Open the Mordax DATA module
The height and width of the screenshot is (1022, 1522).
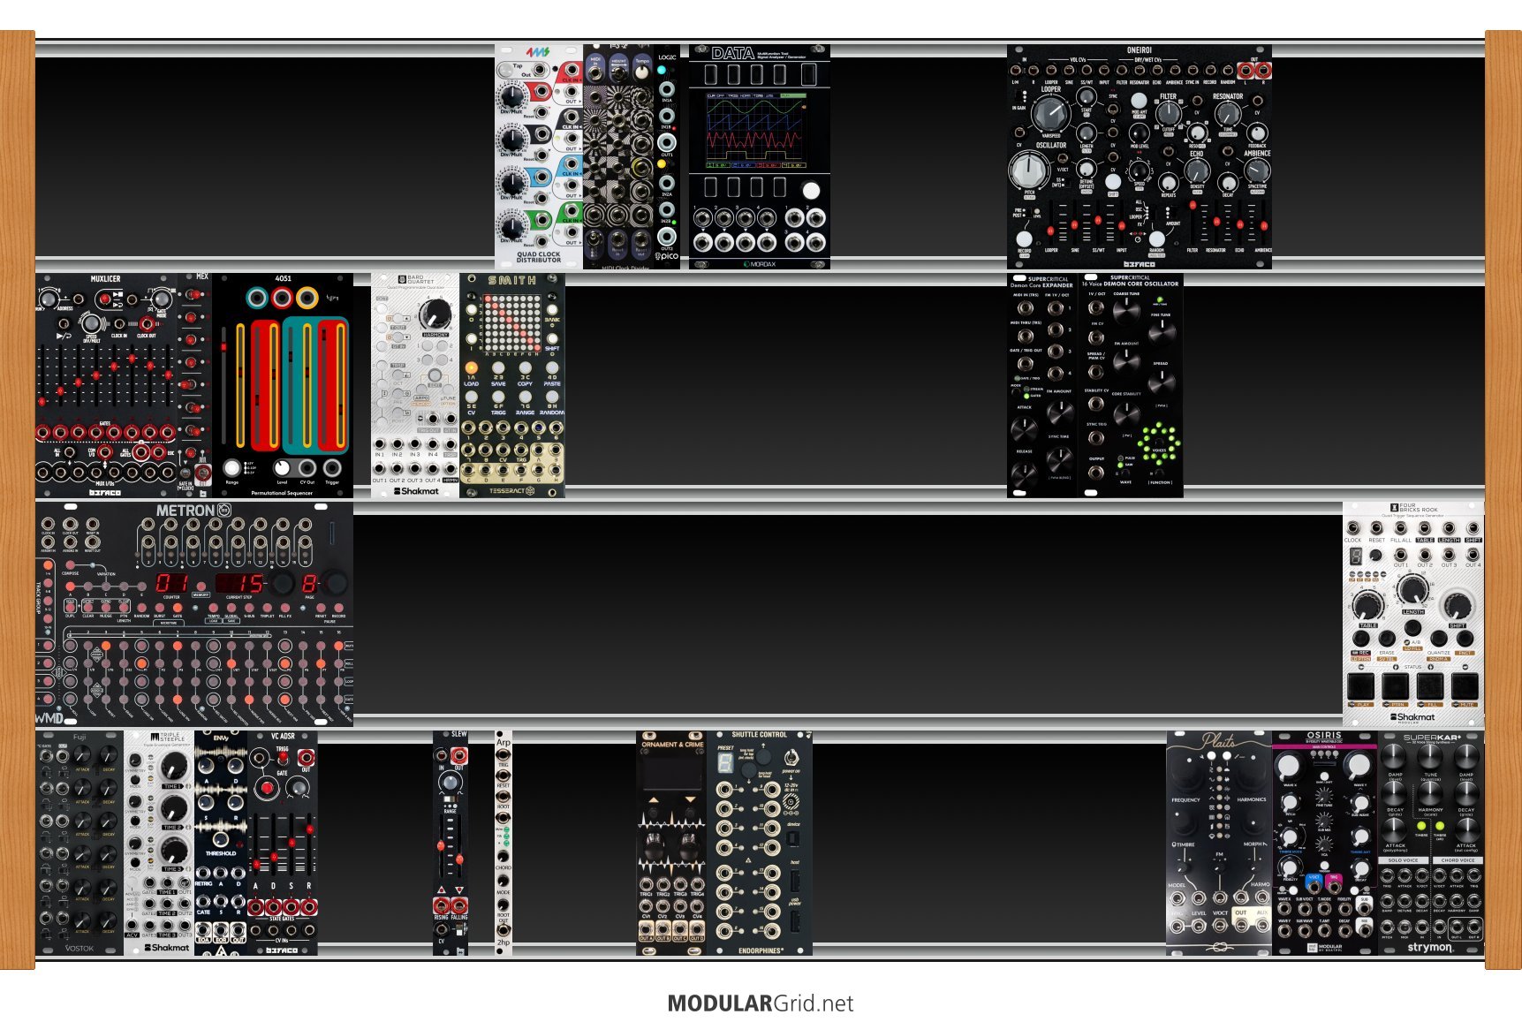[760, 156]
